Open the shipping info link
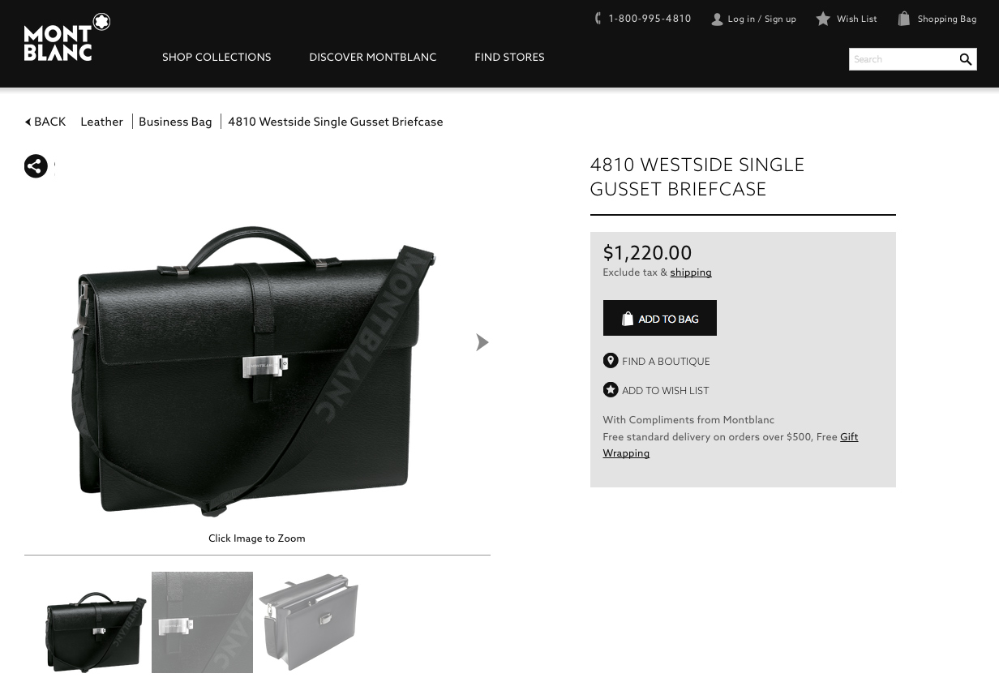999x695 pixels. click(690, 272)
